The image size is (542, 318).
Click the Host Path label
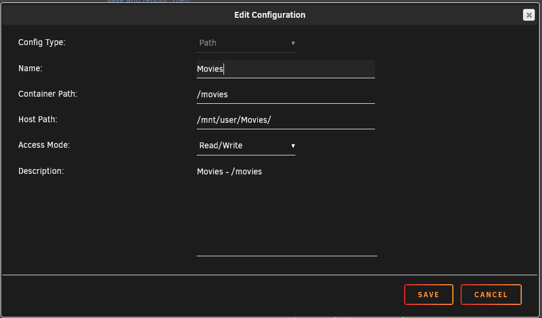[x=37, y=119]
